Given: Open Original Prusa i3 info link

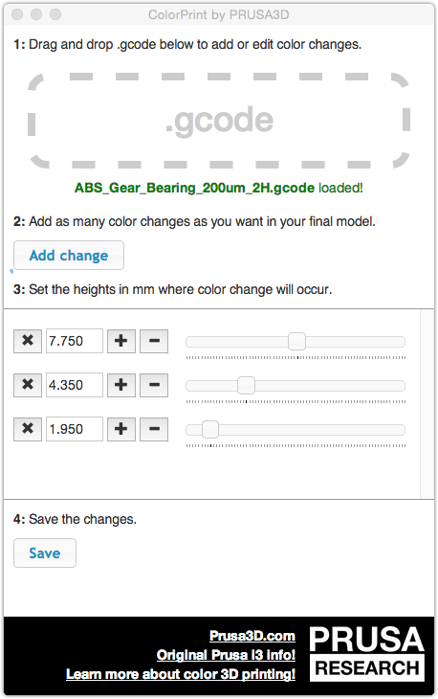Looking at the screenshot, I should (x=226, y=655).
